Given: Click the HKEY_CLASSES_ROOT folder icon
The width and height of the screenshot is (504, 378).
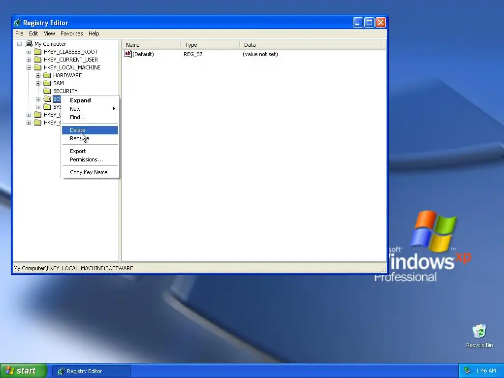Looking at the screenshot, I should (x=38, y=52).
